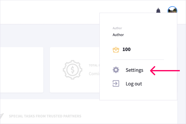
Task: Select Log out from the profile menu
Action: click(x=134, y=84)
